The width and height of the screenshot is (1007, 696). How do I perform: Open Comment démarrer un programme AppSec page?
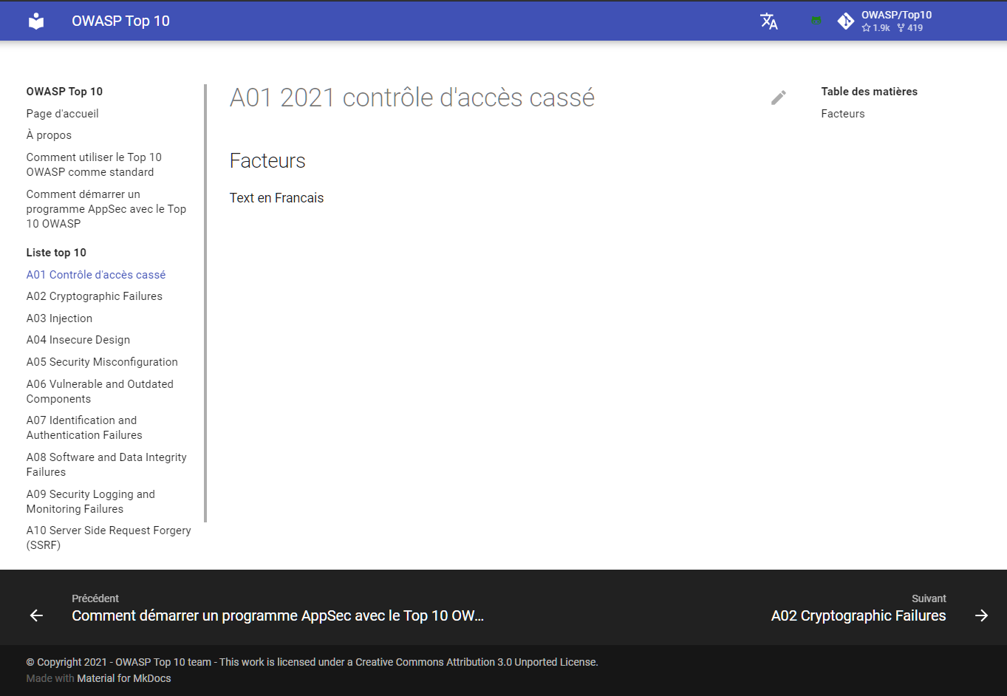pyautogui.click(x=106, y=209)
